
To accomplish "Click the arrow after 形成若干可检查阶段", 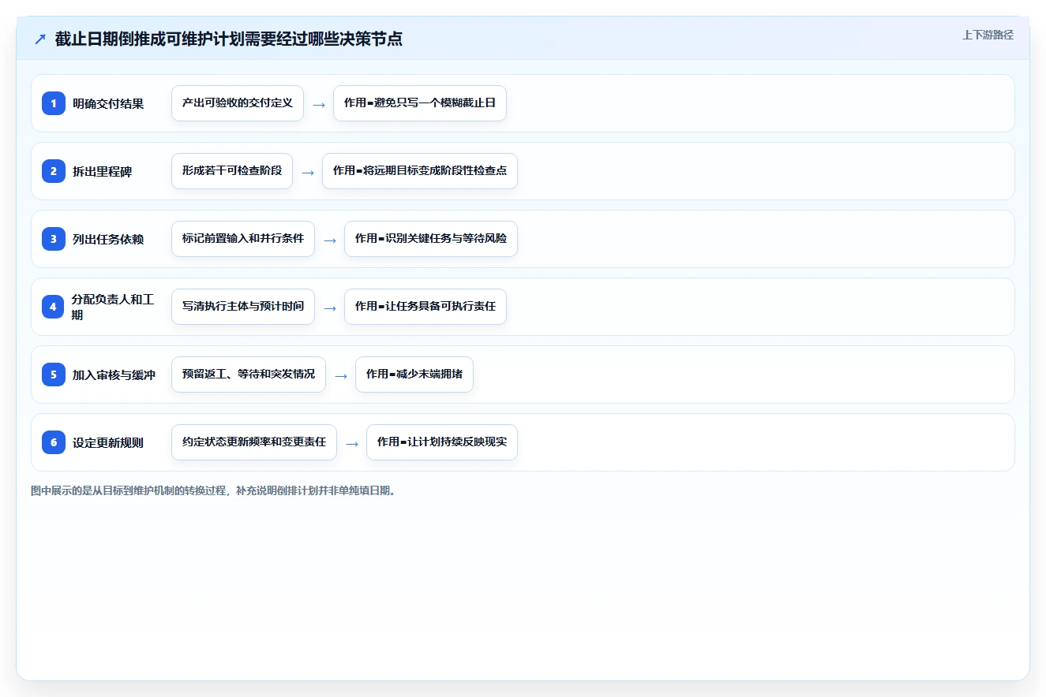I will [x=308, y=172].
